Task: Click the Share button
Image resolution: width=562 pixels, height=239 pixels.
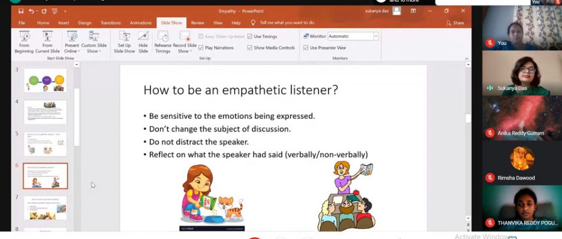Action: pos(455,23)
